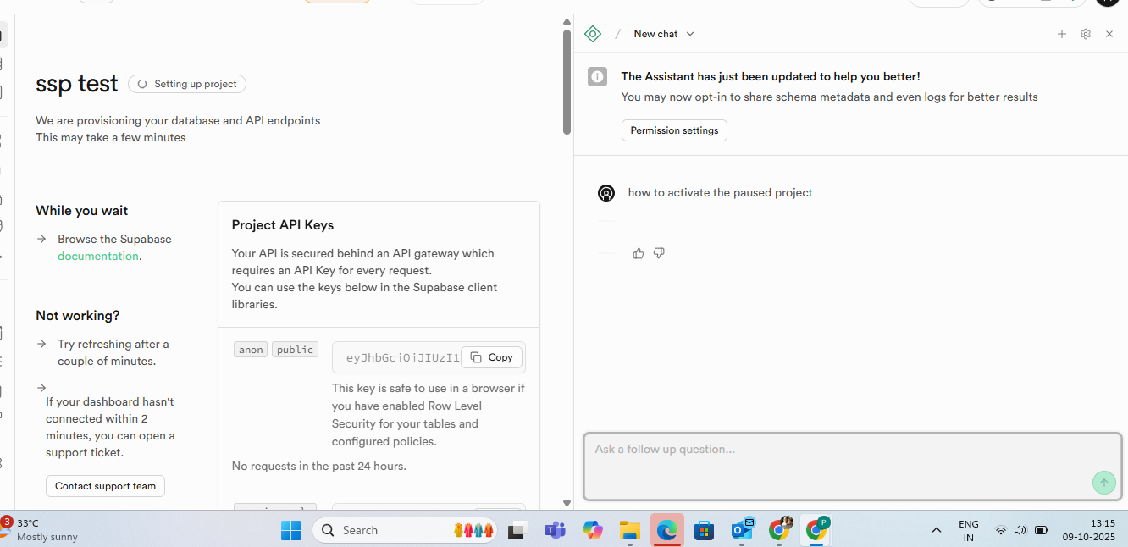Open the battery tray icon
Viewport: 1128px width, 547px height.
[1042, 531]
